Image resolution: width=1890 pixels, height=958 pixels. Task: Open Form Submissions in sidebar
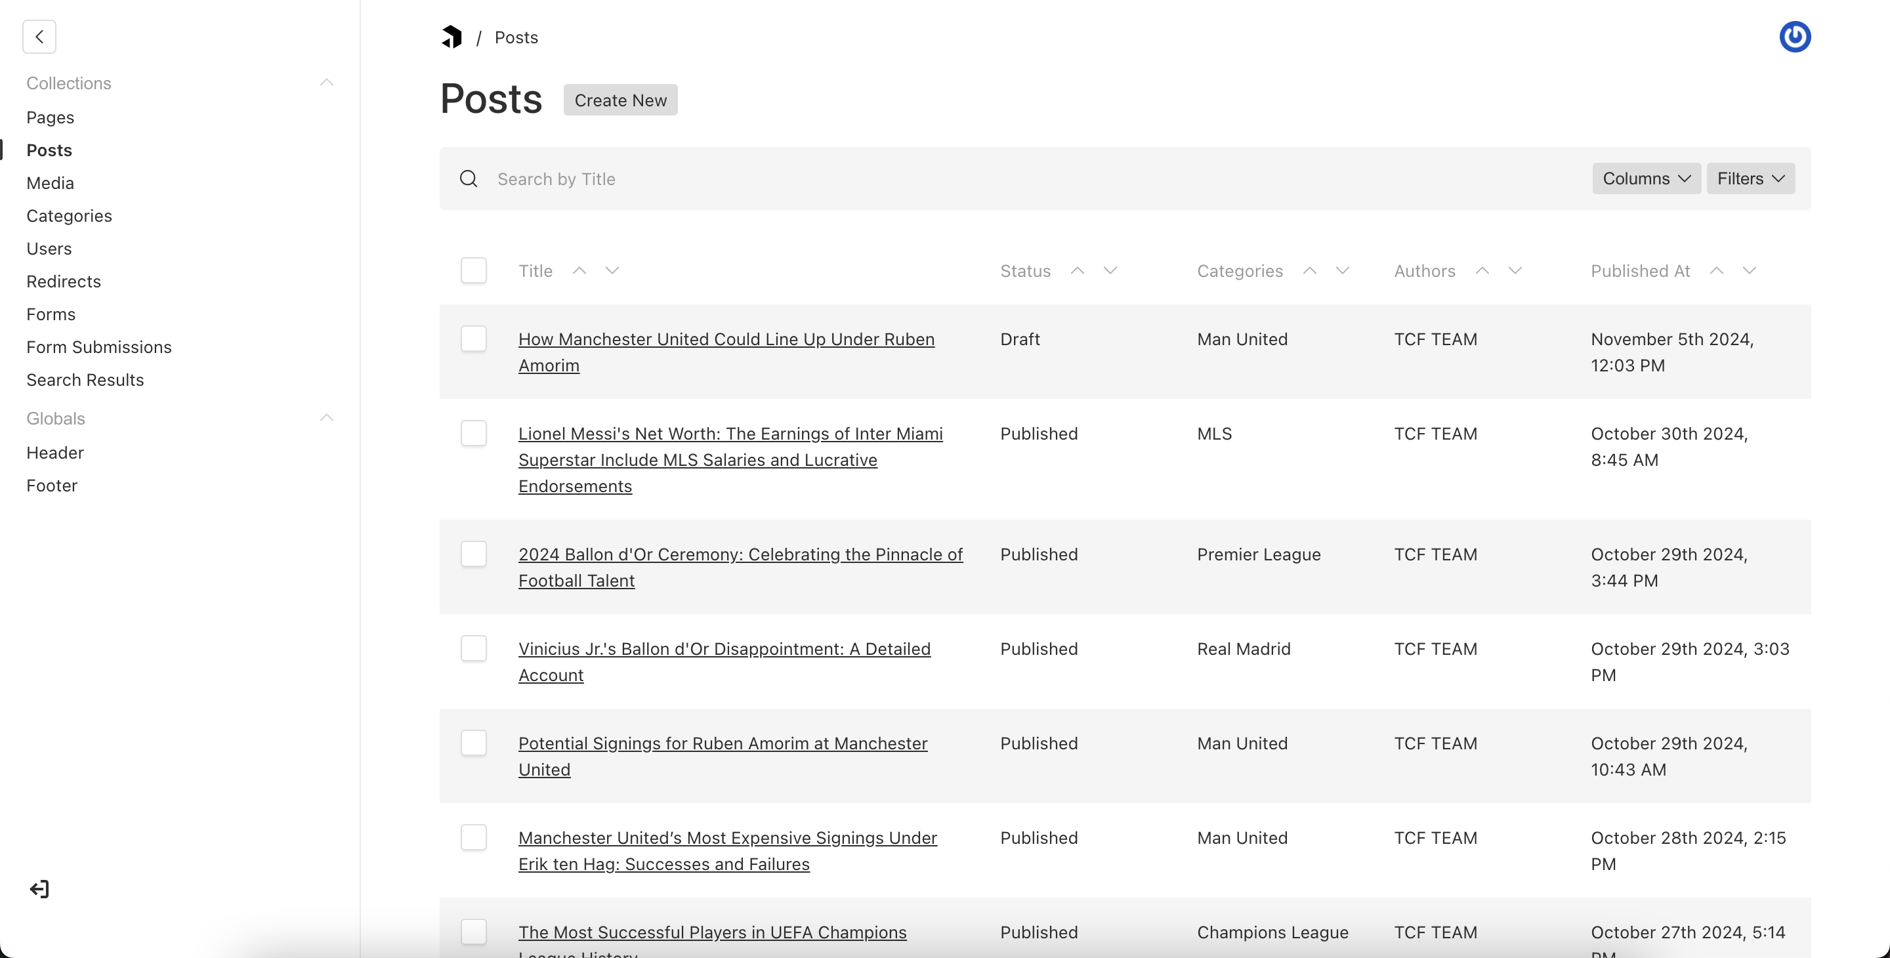99,347
